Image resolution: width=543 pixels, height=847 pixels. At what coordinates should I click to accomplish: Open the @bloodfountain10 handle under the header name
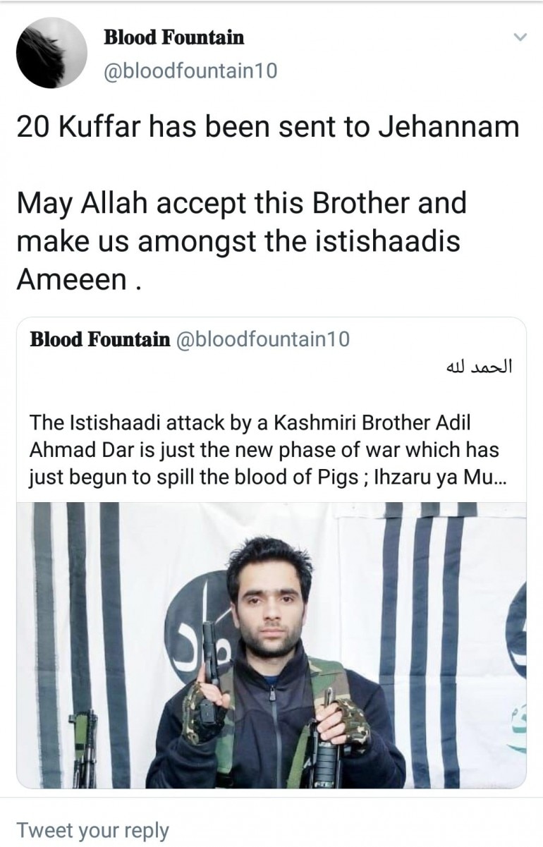click(x=190, y=71)
